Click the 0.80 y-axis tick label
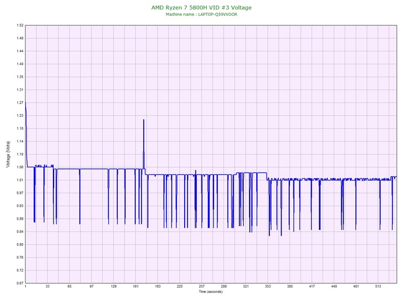The height and width of the screenshot is (302, 403). [20, 244]
